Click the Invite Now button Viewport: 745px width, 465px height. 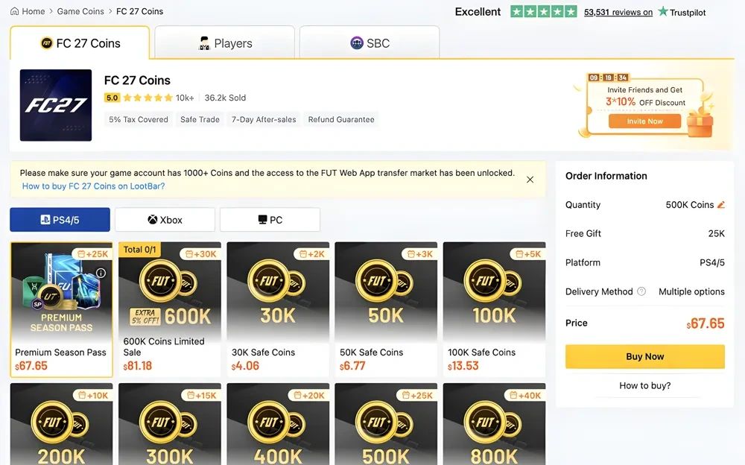(x=644, y=121)
